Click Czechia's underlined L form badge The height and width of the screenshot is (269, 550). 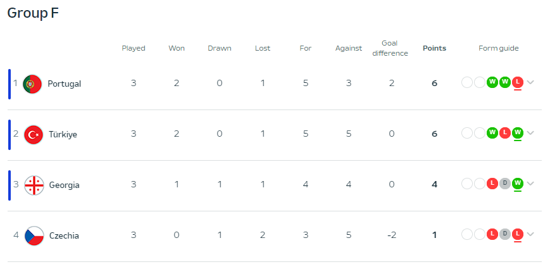click(517, 234)
